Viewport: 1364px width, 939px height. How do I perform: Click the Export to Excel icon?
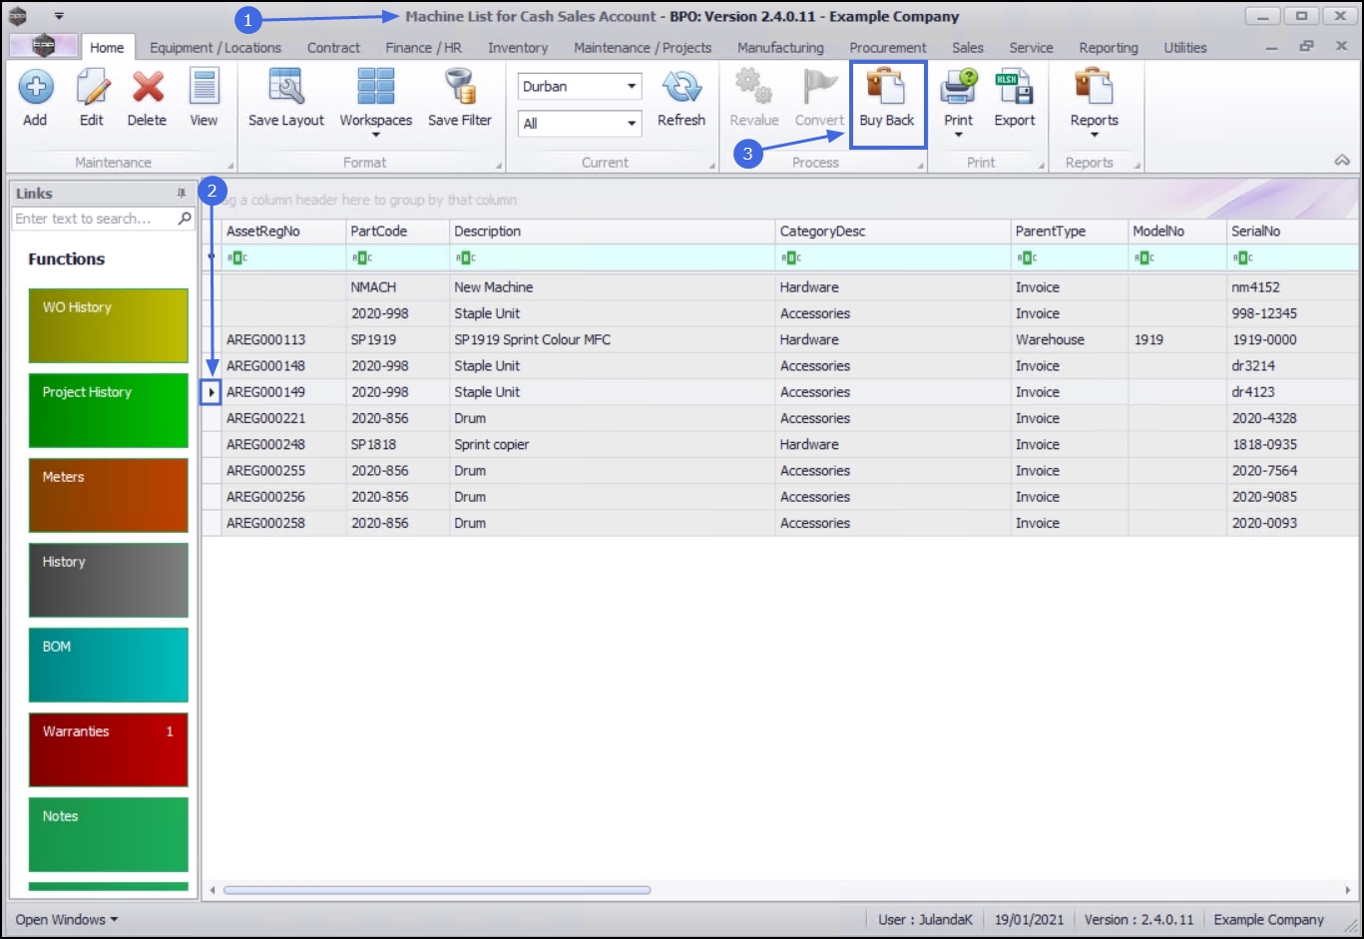(x=1015, y=87)
